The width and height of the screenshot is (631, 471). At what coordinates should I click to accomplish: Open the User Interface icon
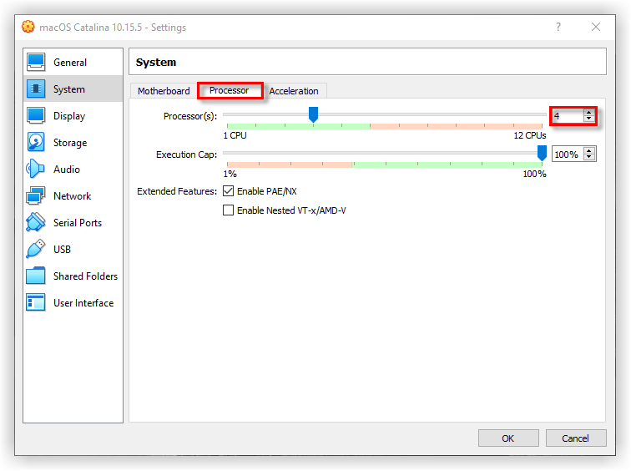click(36, 303)
